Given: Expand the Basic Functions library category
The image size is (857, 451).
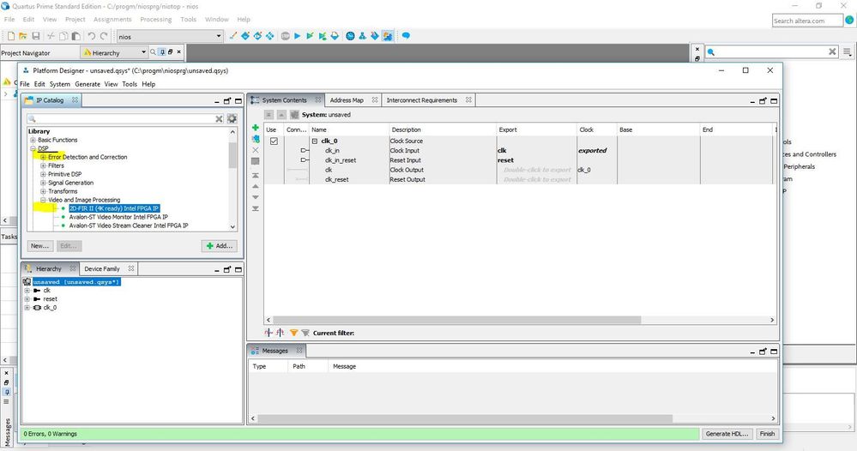Looking at the screenshot, I should pos(33,140).
